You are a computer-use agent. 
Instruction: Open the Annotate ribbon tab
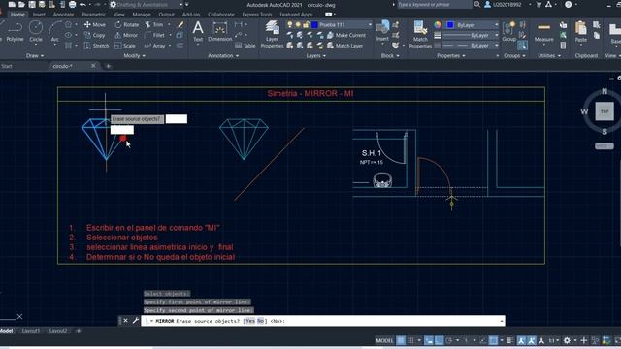(x=63, y=15)
